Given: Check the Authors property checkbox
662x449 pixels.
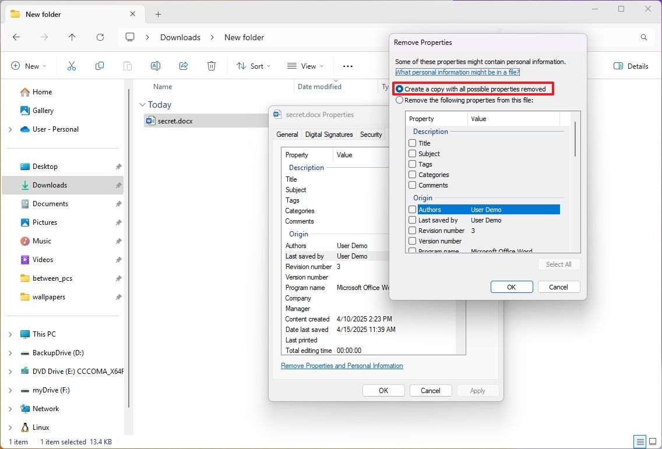Looking at the screenshot, I should point(412,209).
